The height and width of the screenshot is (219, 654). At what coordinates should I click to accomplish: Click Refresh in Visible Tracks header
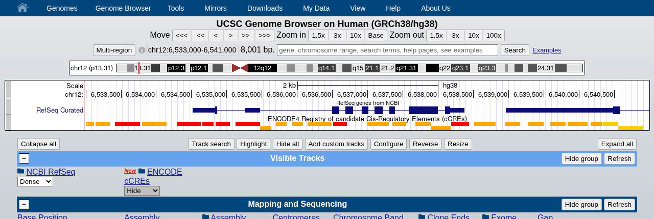coord(619,158)
